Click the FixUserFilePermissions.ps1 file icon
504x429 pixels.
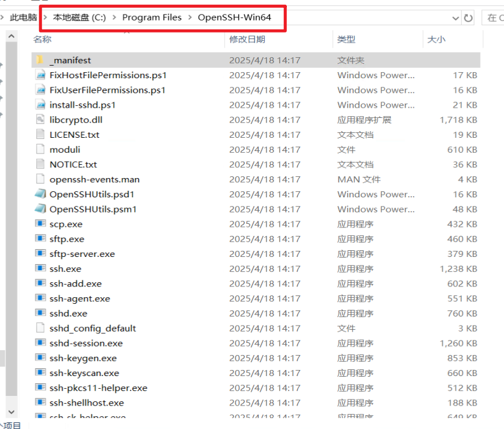40,90
